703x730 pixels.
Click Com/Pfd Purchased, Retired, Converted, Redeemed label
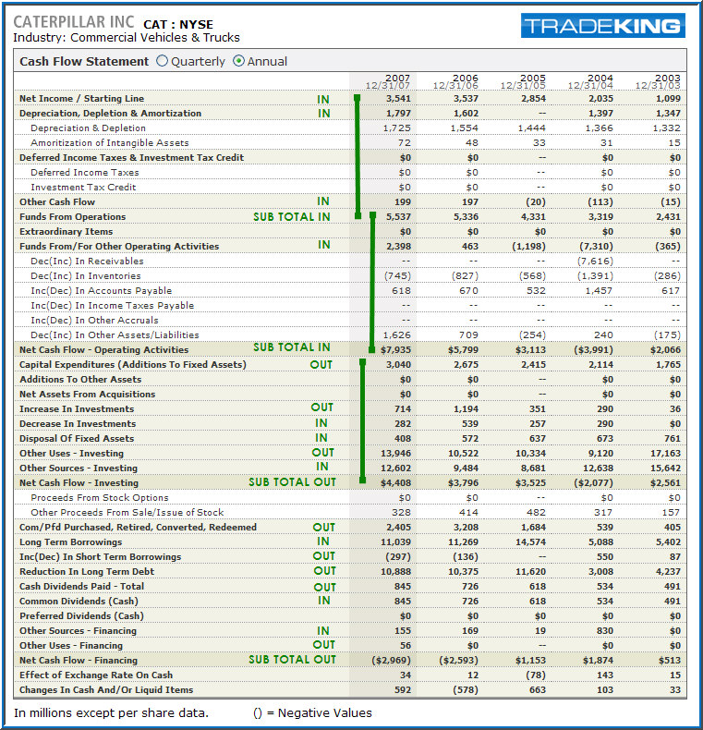tap(138, 528)
